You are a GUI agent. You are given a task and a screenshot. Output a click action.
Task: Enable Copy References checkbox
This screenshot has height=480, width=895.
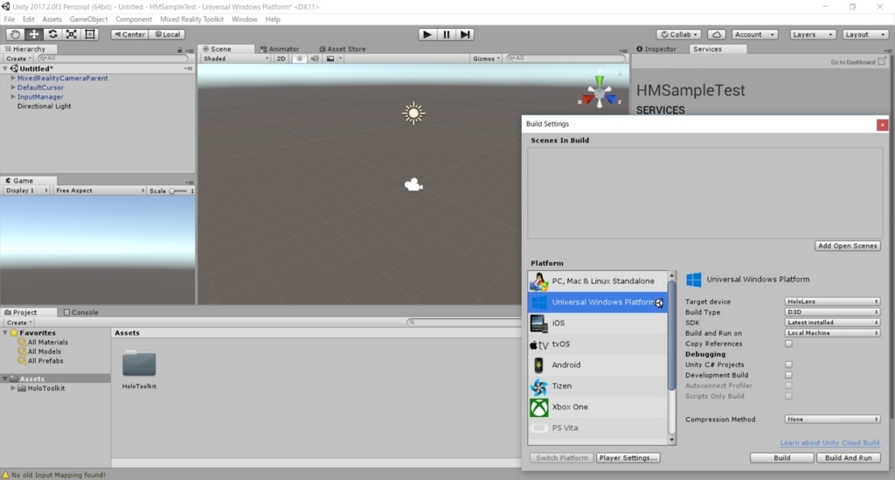click(788, 344)
